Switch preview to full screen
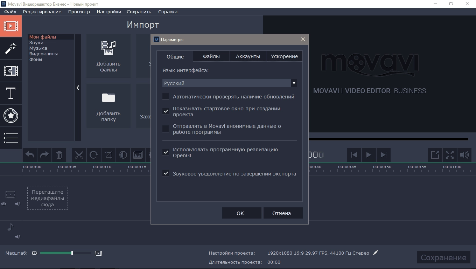This screenshot has width=476, height=269. (450, 155)
